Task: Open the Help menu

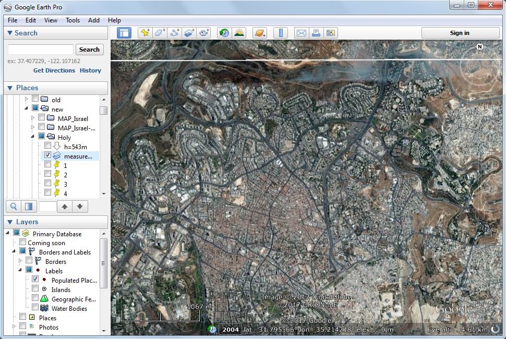Action: point(114,20)
